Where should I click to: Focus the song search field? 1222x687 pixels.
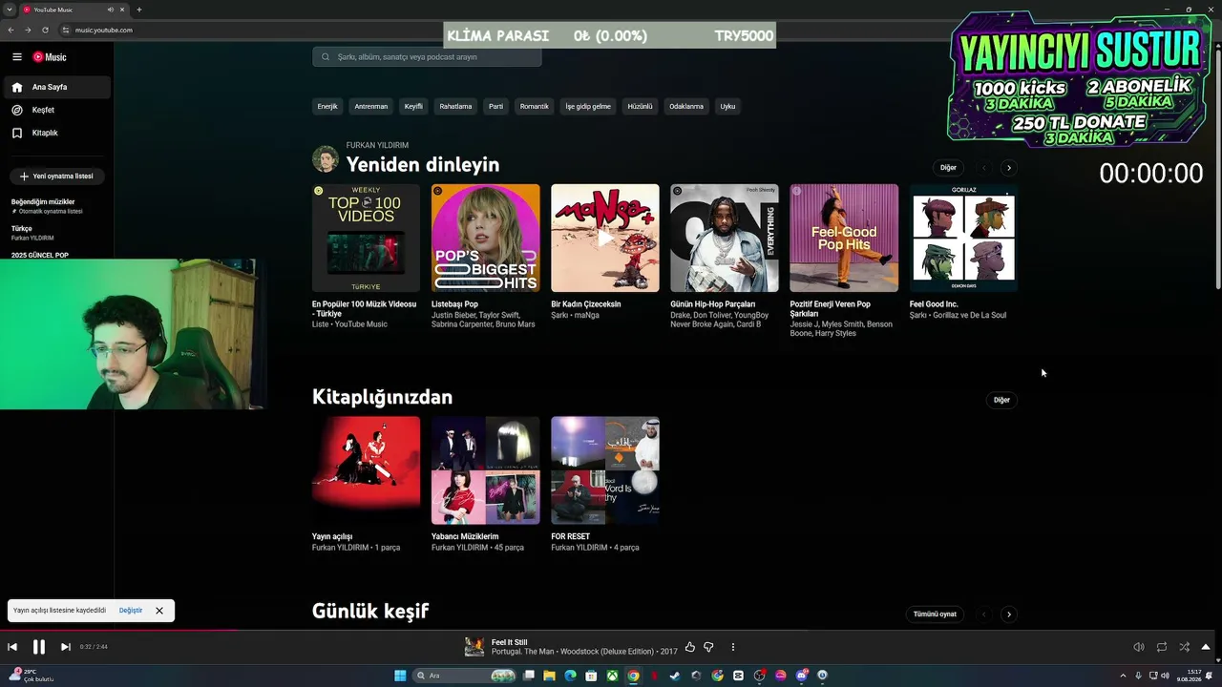pos(427,56)
